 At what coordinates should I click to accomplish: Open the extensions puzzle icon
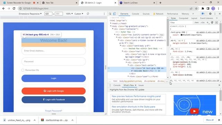pos(203,8)
